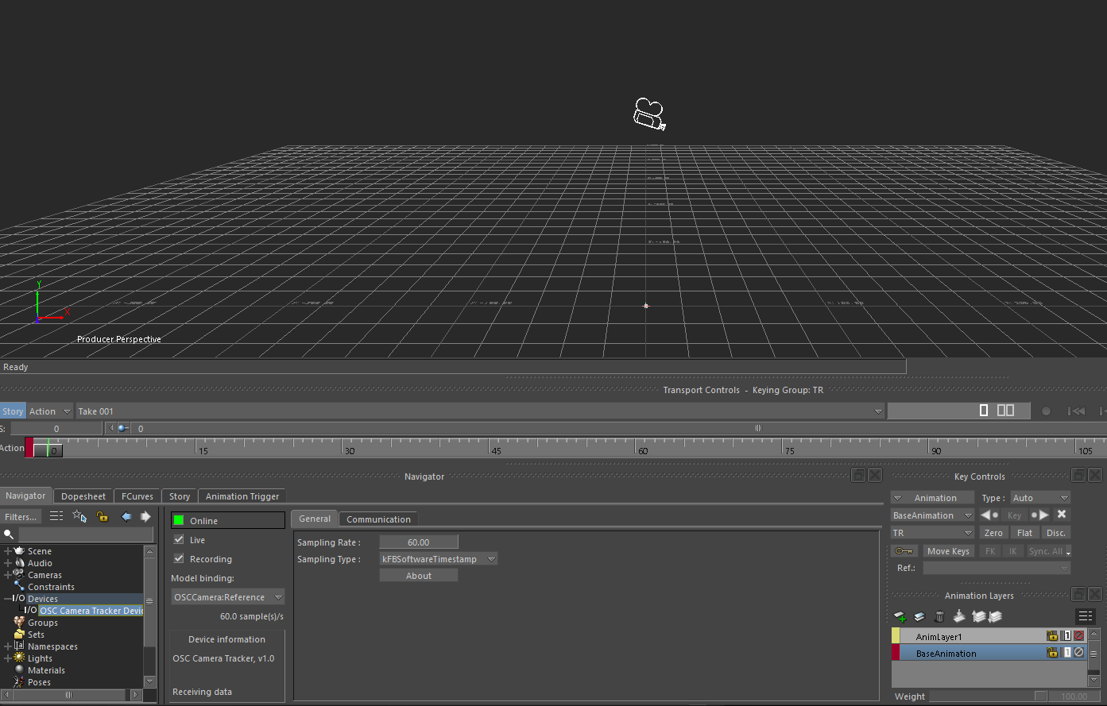The width and height of the screenshot is (1107, 706).
Task: Toggle the Live checkbox
Action: [x=179, y=539]
